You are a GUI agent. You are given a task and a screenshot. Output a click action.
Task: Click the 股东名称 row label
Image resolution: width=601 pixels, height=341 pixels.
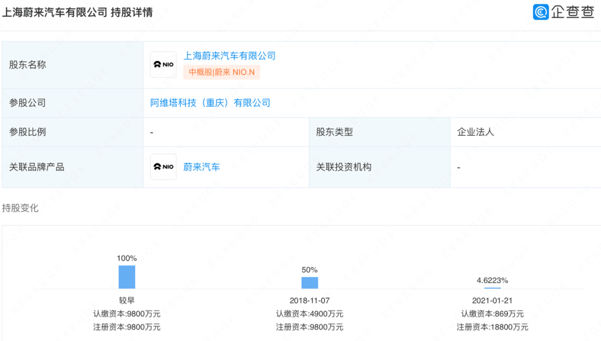click(27, 65)
